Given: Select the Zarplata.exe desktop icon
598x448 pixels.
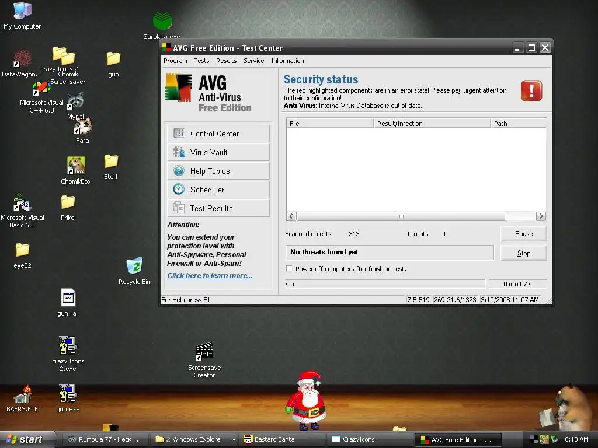Looking at the screenshot, I should [162, 26].
